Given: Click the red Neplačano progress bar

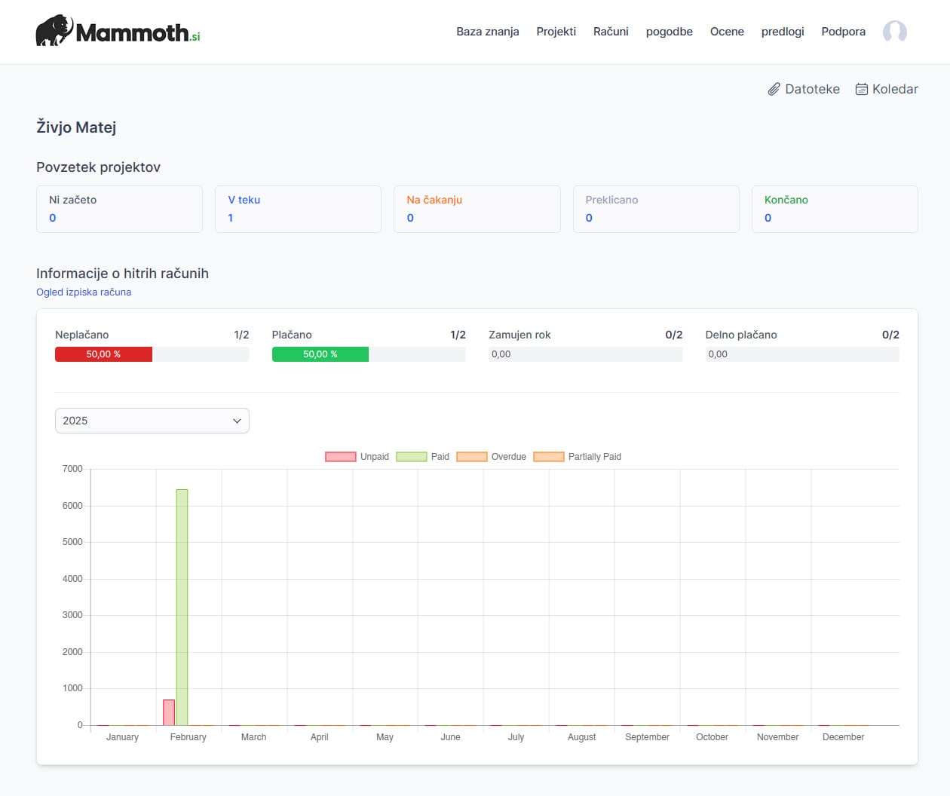Looking at the screenshot, I should click(x=103, y=354).
